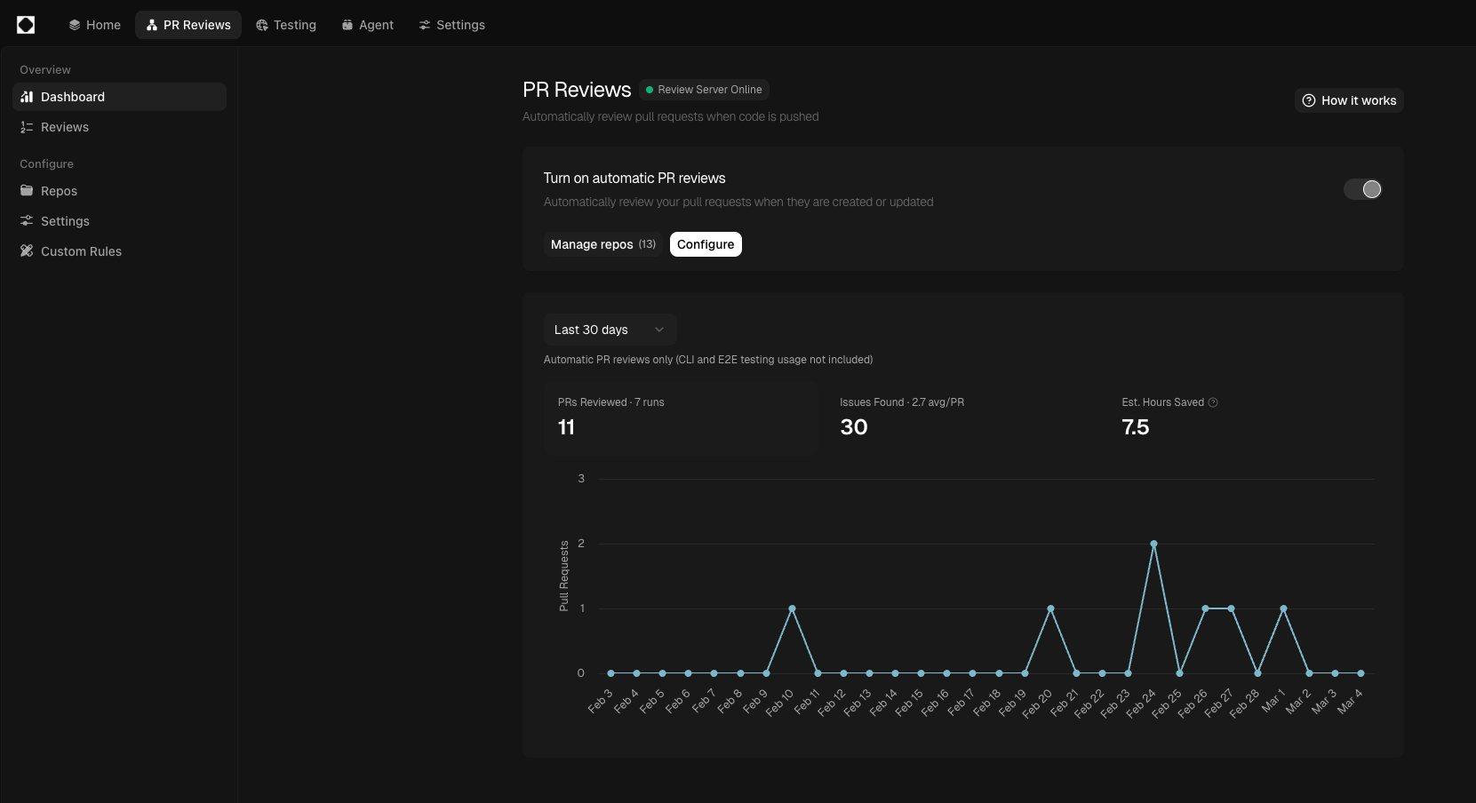Select the Feb 24 peak data point

(1153, 544)
